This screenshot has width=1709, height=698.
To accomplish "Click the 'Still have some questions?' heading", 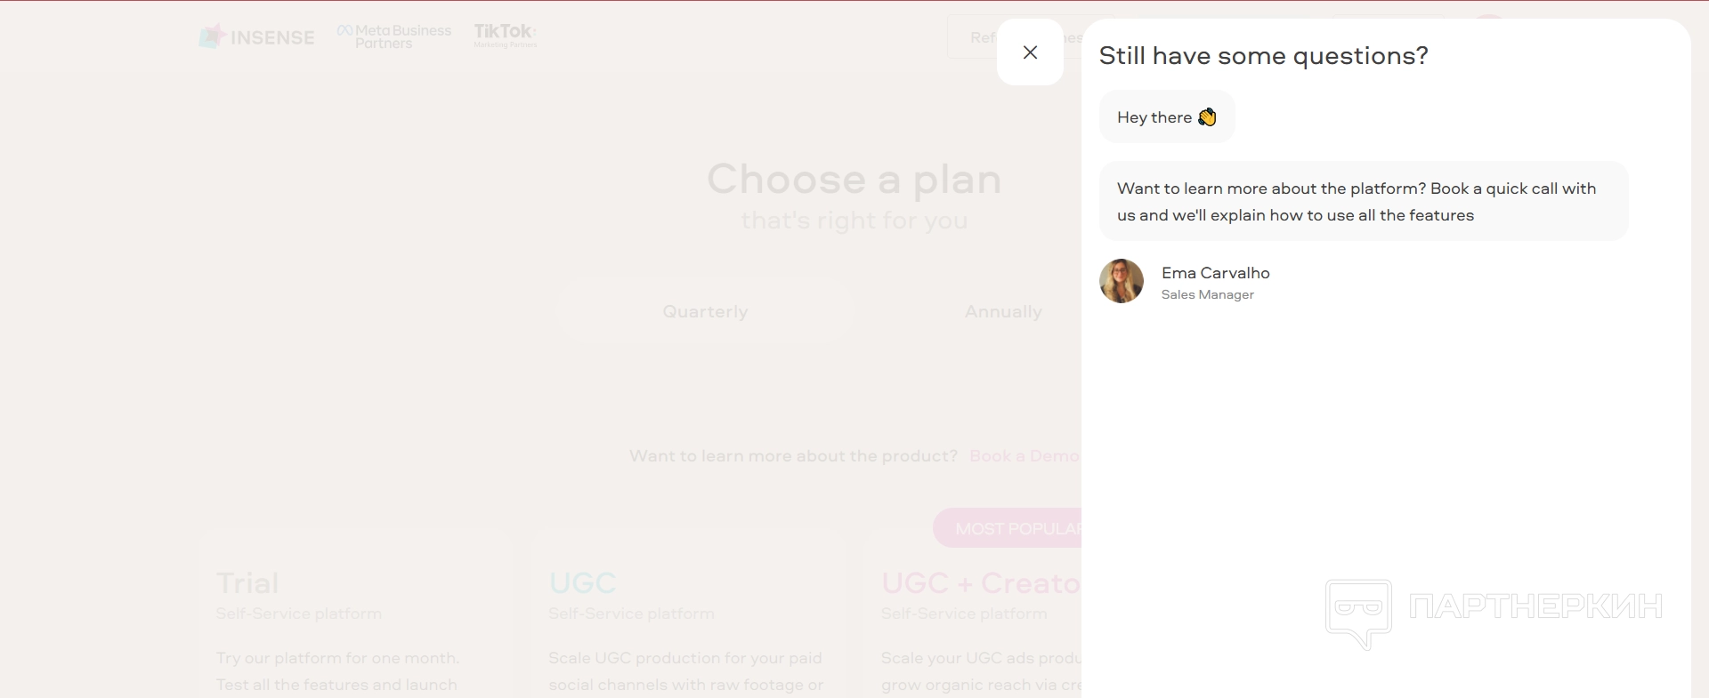I will pos(1263,56).
